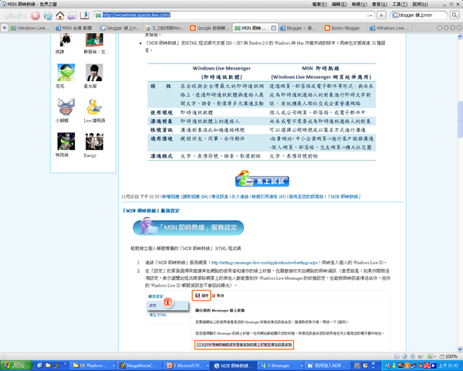
Task: Switch to the Blogger :: 修 tab
Action: 299,28
